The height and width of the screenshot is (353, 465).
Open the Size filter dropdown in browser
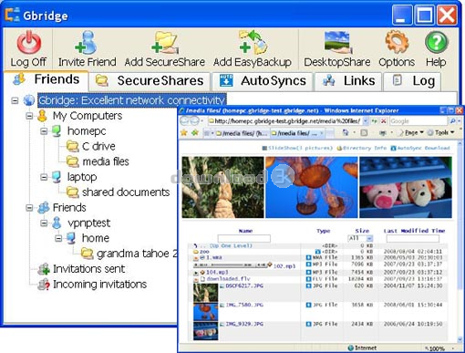(x=369, y=238)
